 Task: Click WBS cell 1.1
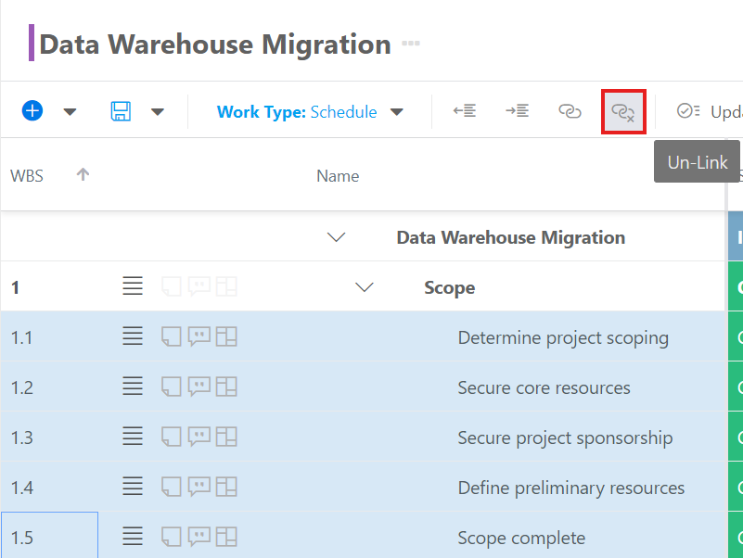21,337
